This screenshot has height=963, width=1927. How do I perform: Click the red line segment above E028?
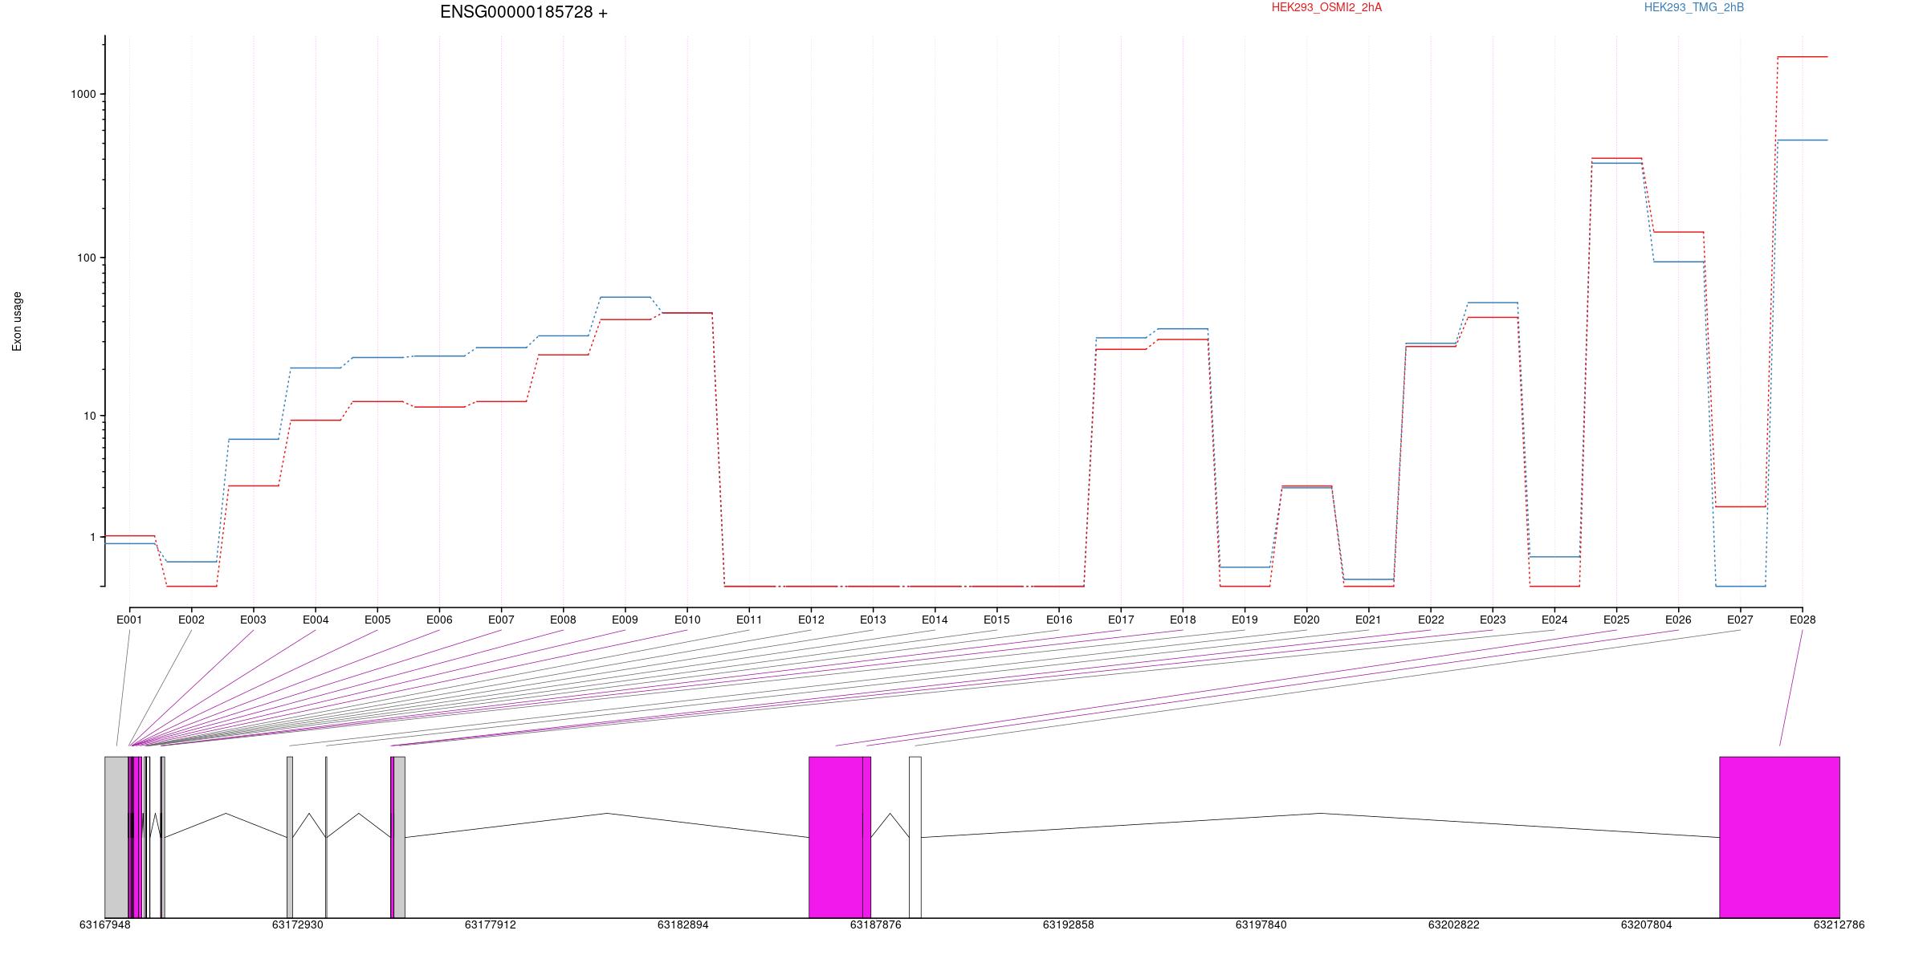[x=1803, y=57]
